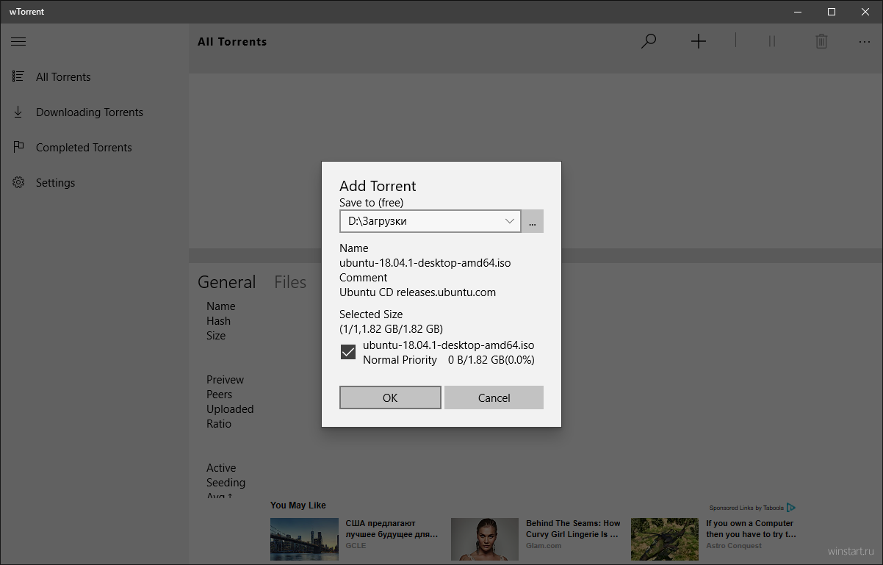Click the Peers label in General panel
883x565 pixels.
click(219, 395)
